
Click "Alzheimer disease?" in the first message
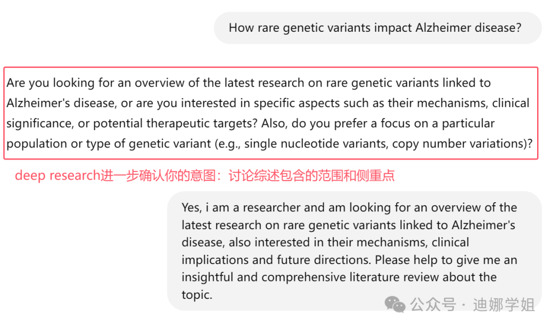(470, 28)
